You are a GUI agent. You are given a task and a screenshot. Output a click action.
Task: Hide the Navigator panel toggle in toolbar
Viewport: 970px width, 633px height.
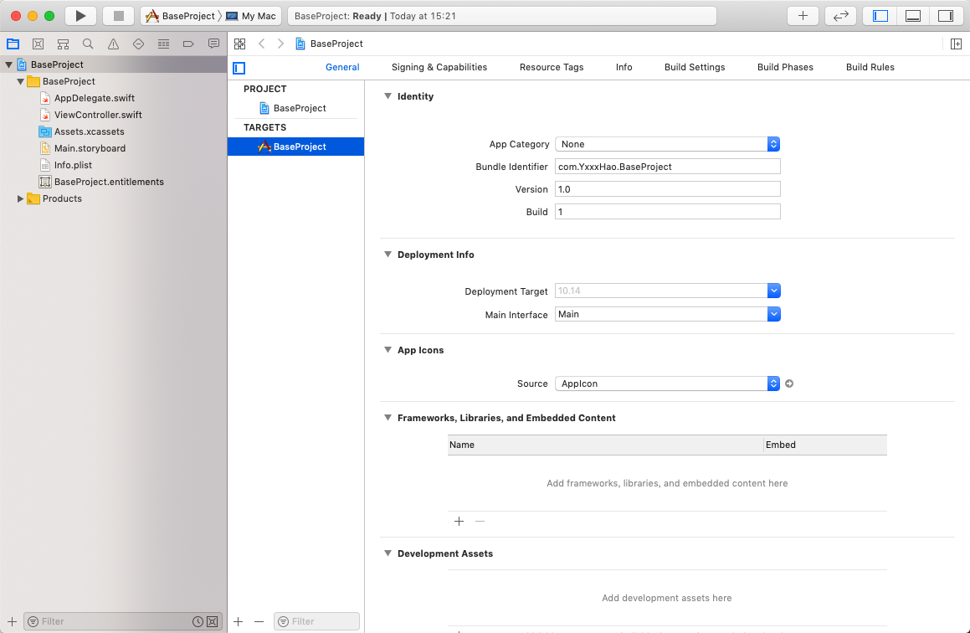point(880,16)
